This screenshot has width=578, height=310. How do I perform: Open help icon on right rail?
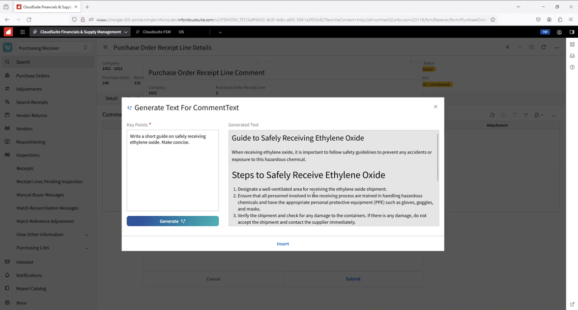(572, 67)
